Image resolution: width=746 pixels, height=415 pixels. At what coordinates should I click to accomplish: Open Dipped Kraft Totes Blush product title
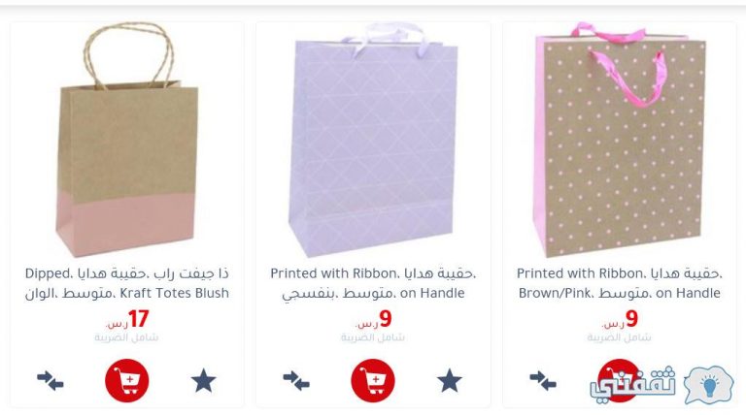coord(127,283)
